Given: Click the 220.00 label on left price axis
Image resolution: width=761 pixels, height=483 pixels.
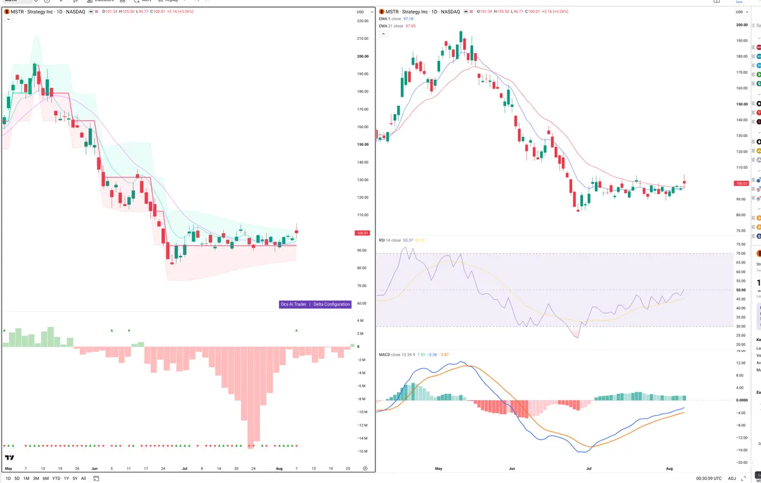Looking at the screenshot, I should coord(363,21).
